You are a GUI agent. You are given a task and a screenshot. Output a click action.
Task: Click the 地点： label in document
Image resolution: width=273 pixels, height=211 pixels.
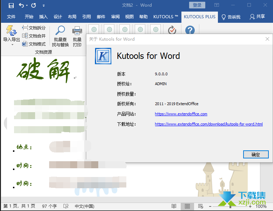click(24, 147)
